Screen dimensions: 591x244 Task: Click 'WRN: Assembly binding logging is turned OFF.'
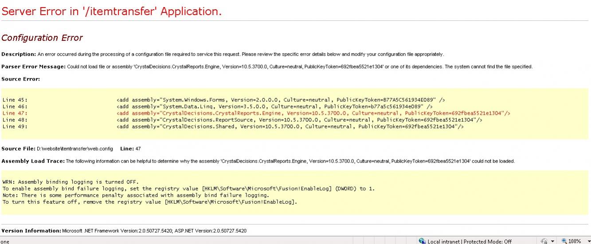[x=70, y=182]
